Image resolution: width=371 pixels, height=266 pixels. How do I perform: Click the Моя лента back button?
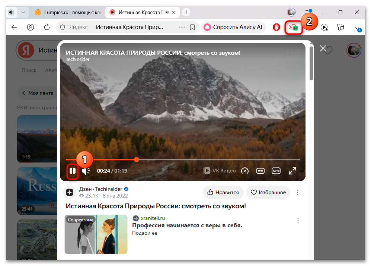[38, 93]
